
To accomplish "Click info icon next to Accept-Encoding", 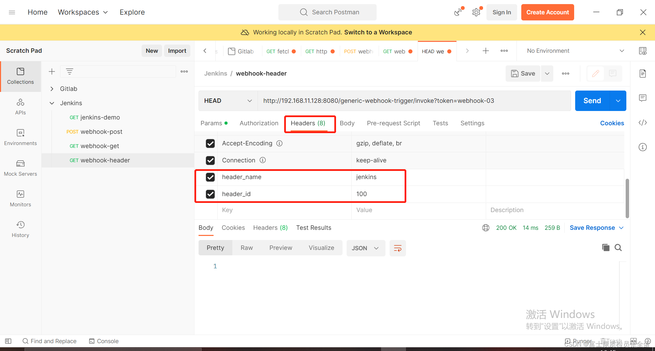I will coord(279,143).
